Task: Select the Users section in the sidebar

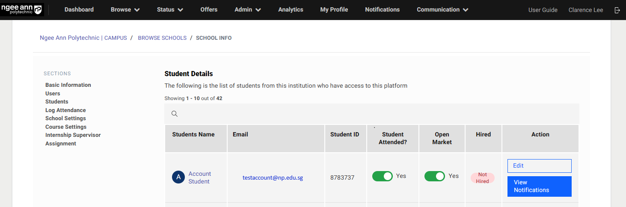Action: click(x=53, y=93)
